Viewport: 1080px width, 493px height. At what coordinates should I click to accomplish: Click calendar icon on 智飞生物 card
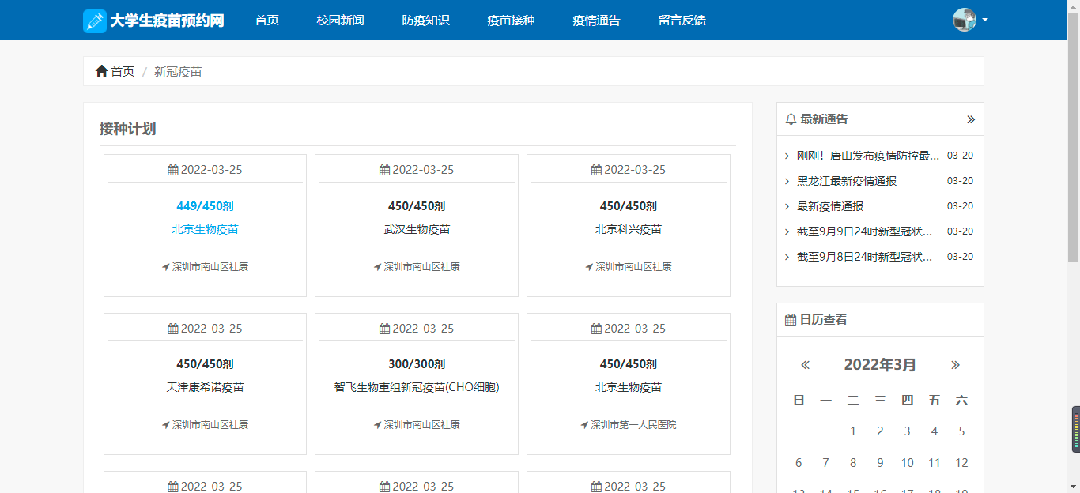385,329
